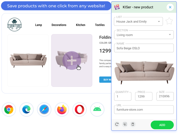Open the Lamp menu item
Screen dimensions: 179x134
click(39, 25)
